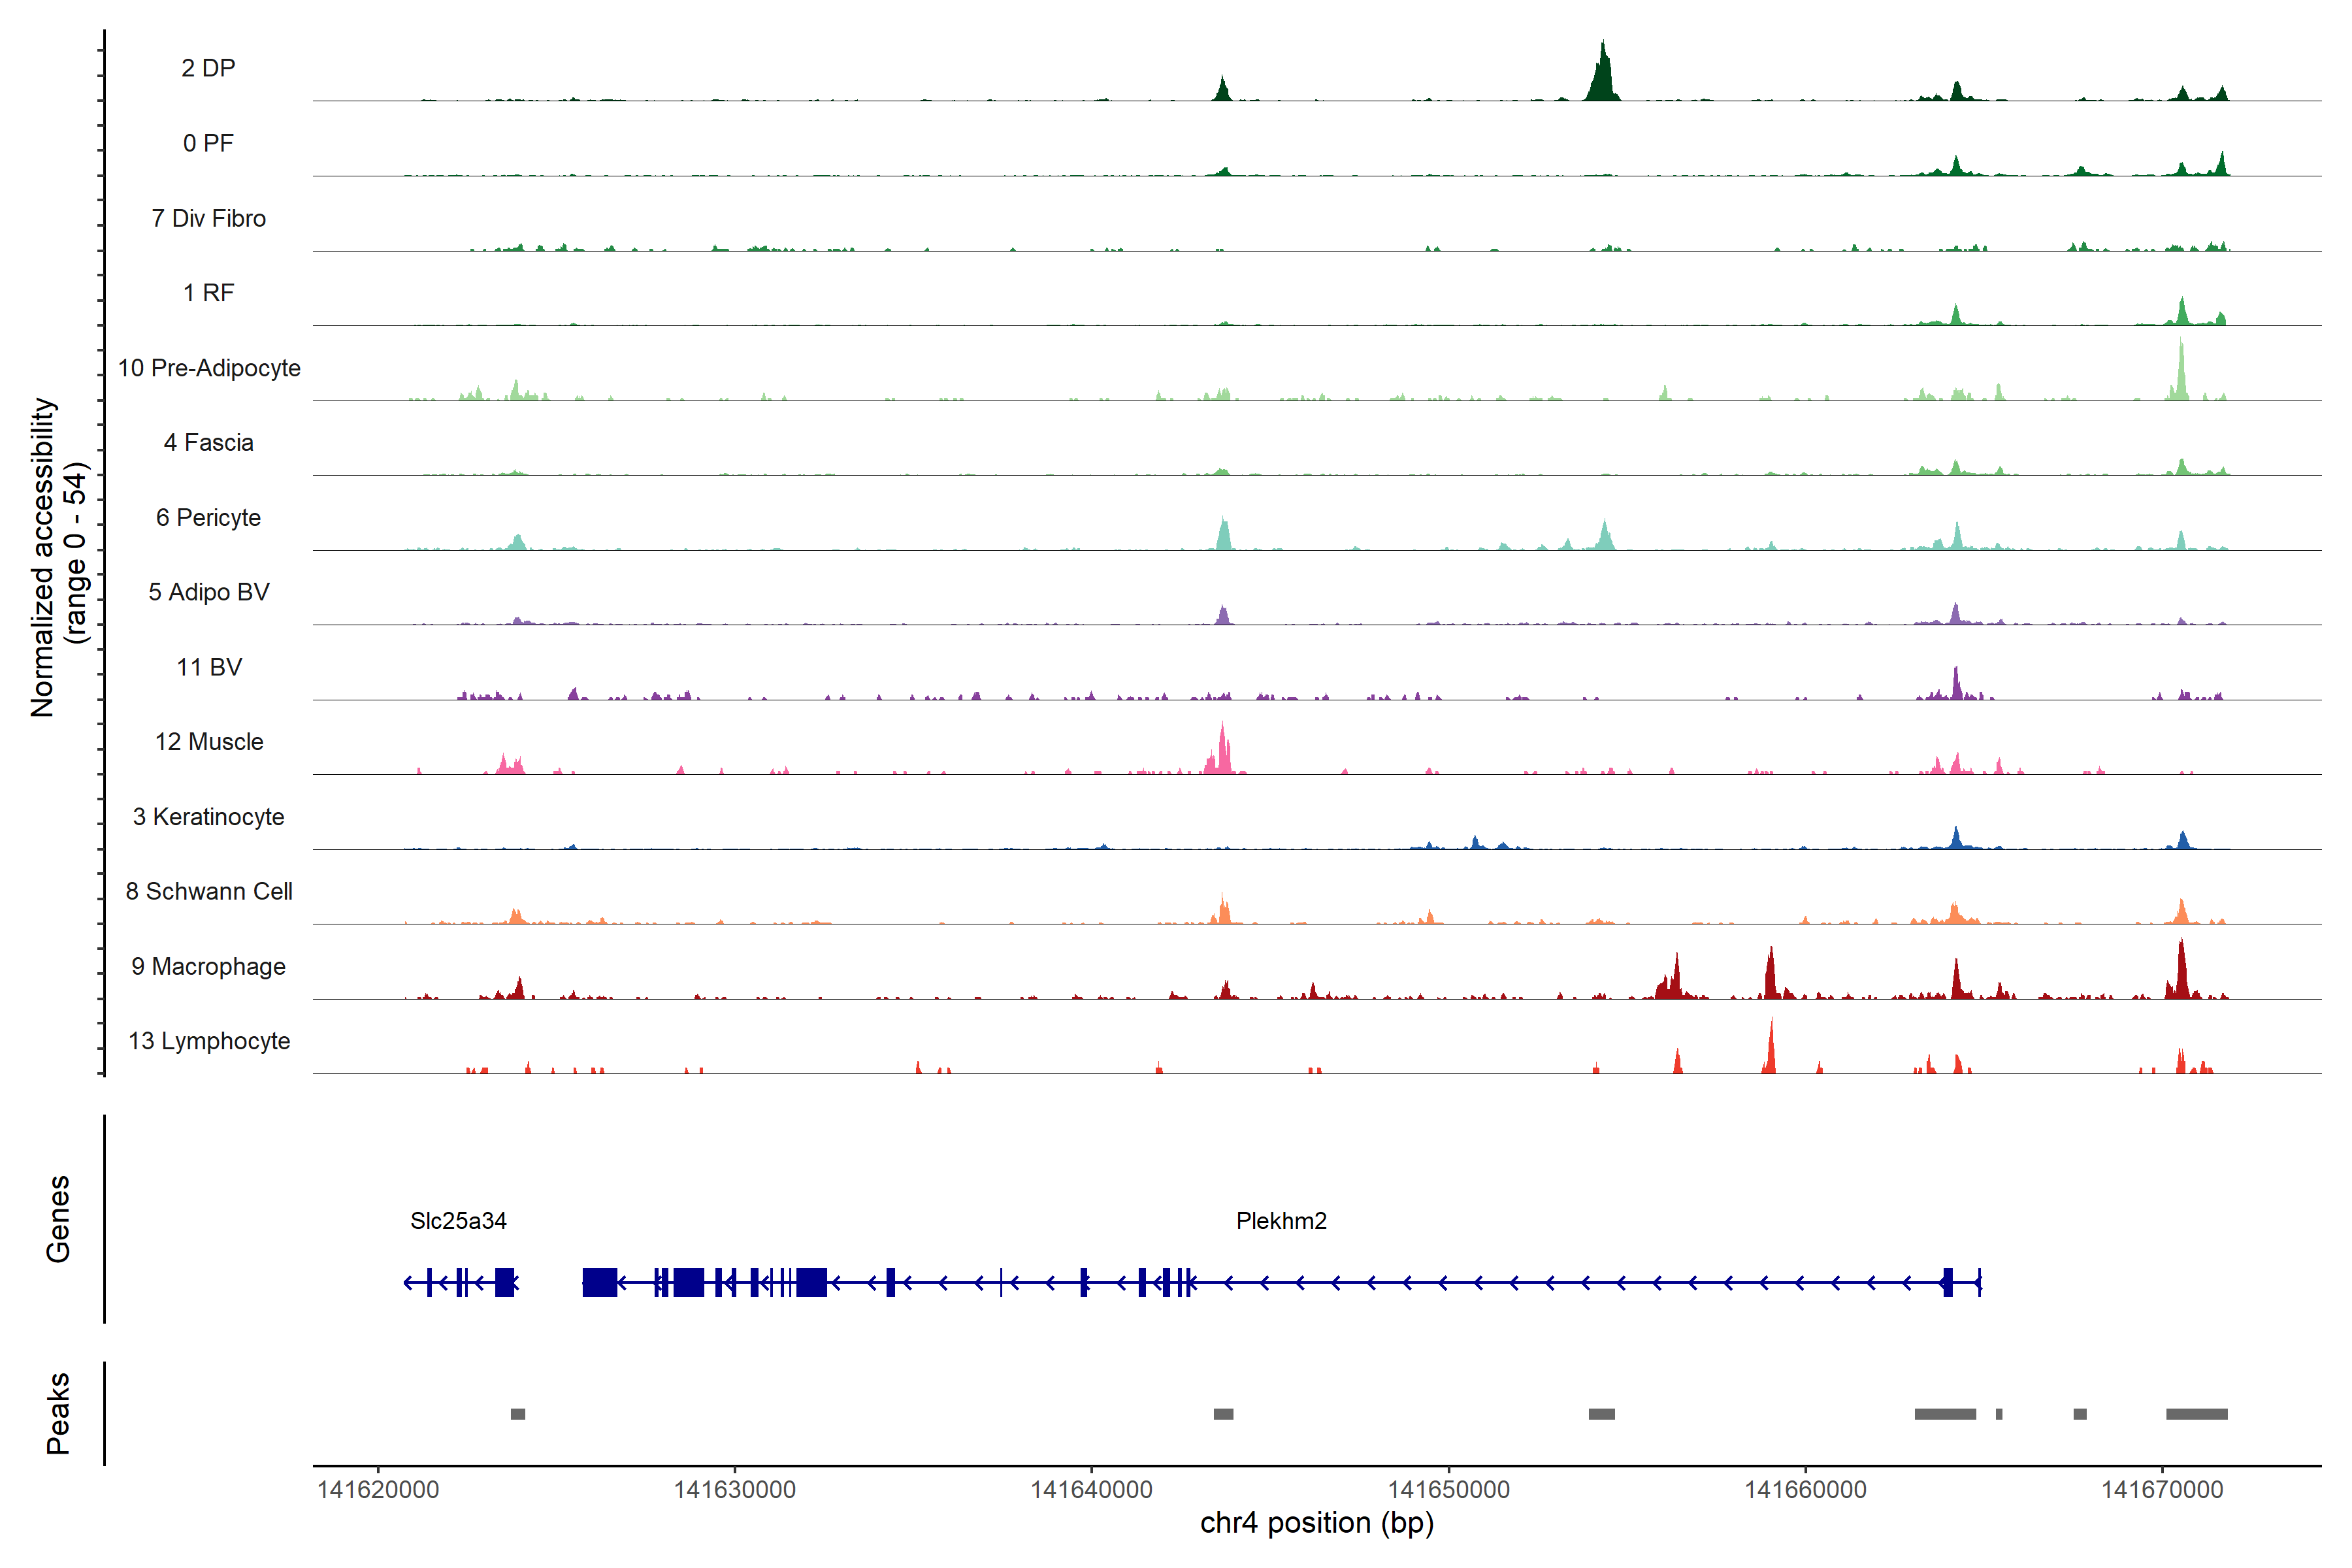The height and width of the screenshot is (1568, 2352).
Task: Select the Plekhm2 gene label
Action: tap(1281, 1221)
